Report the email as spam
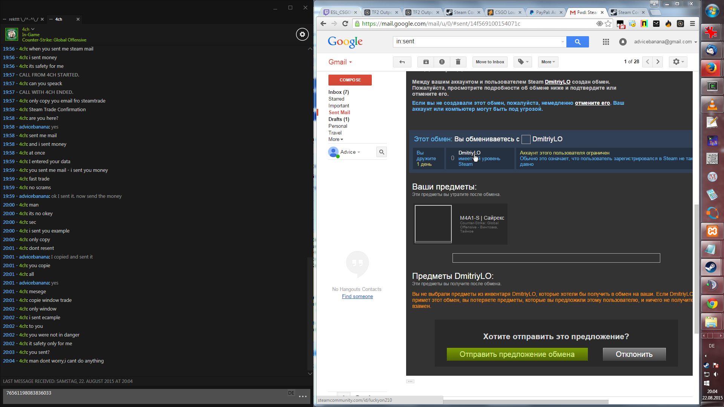724x407 pixels. tap(442, 62)
